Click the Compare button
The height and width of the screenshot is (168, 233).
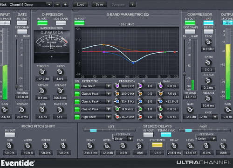(x=118, y=5)
